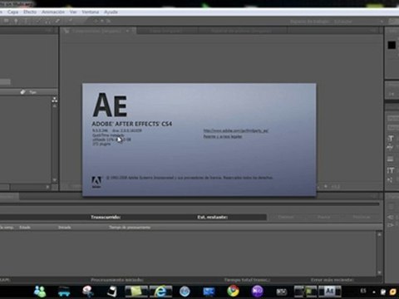Viewport: 399px width, 299px height.
Task: Open the Ayuda menu
Action: (111, 12)
